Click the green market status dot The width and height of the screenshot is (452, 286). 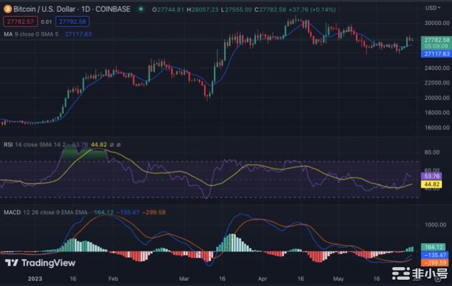141,9
